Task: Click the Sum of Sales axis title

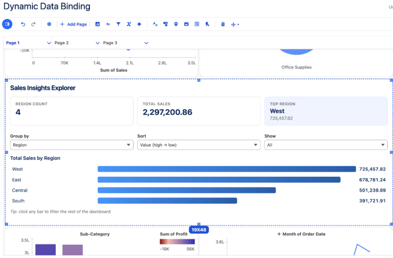Action: tap(114, 70)
